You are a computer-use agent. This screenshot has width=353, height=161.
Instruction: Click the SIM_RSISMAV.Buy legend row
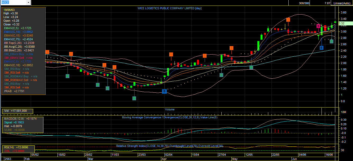click(x=21, y=76)
